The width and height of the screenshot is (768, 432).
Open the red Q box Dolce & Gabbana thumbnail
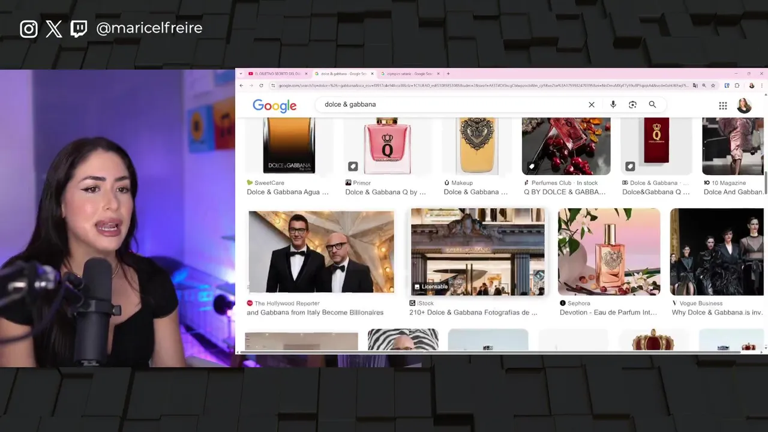(x=656, y=146)
